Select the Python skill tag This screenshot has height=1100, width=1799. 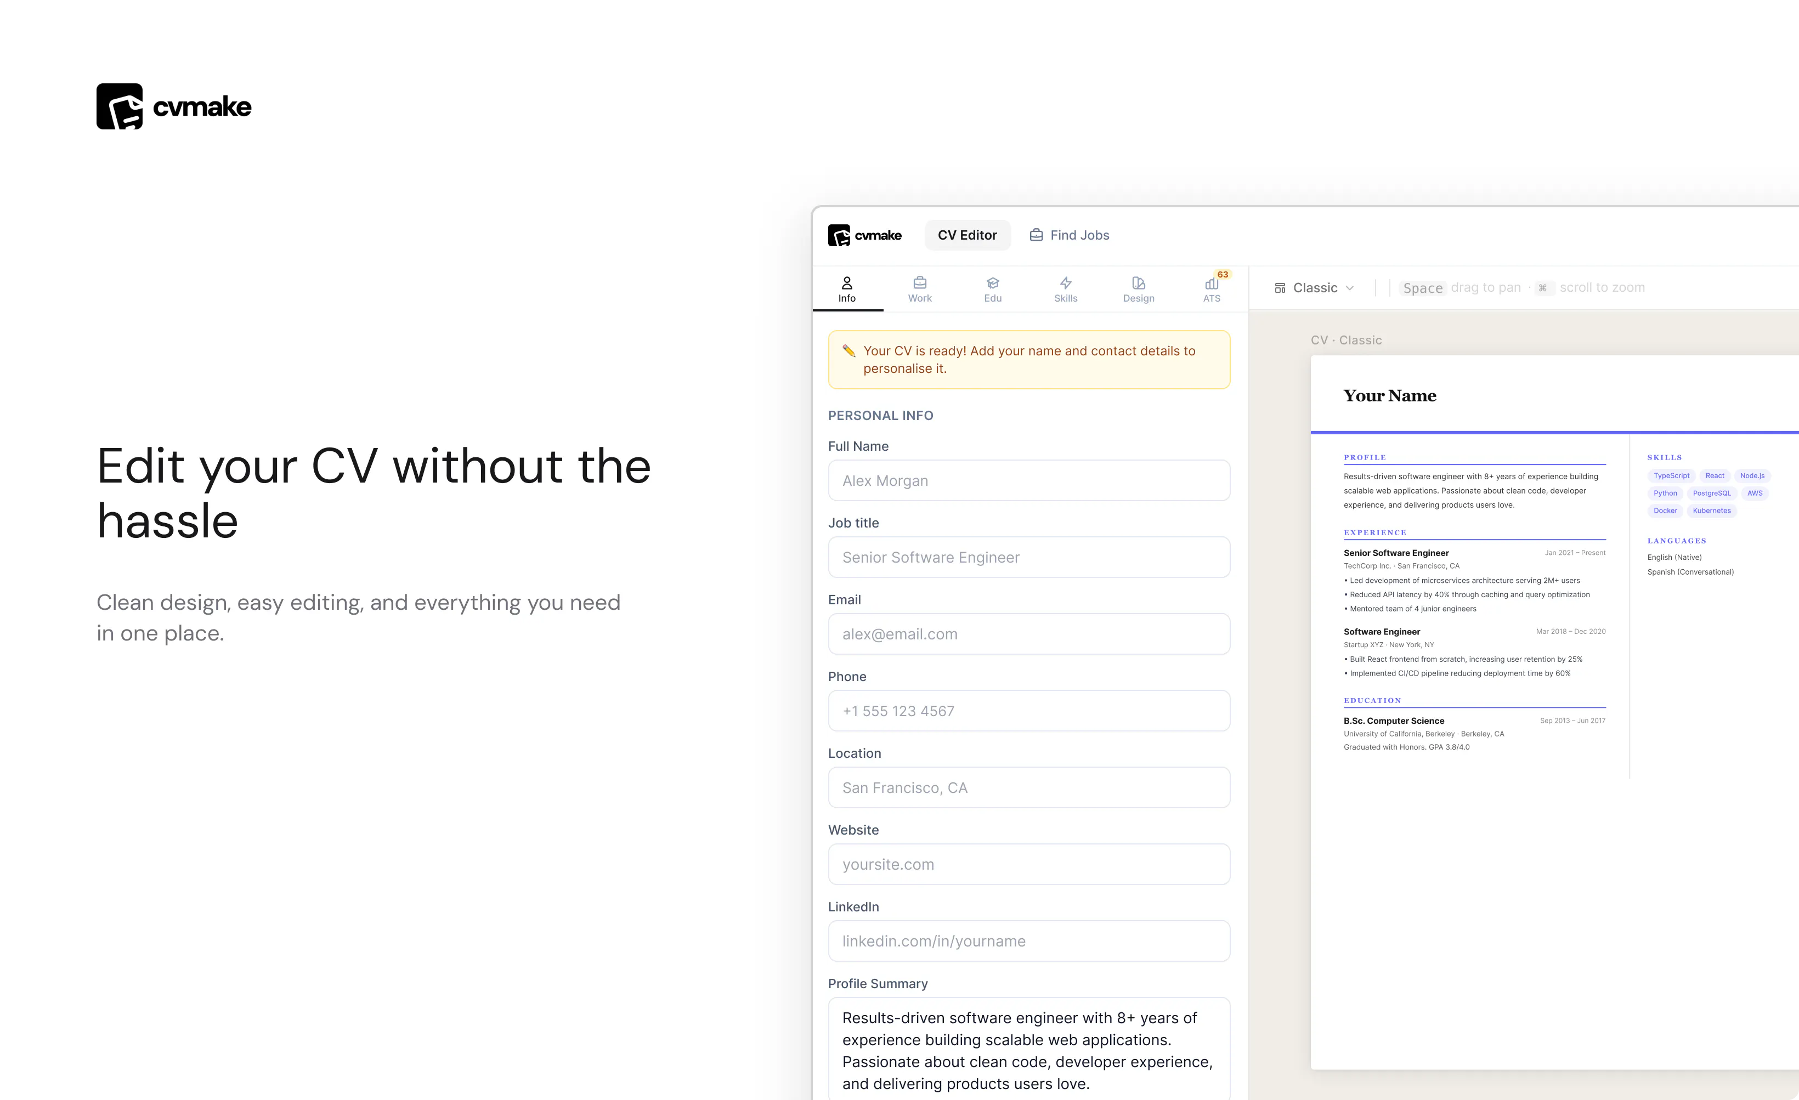(1665, 494)
